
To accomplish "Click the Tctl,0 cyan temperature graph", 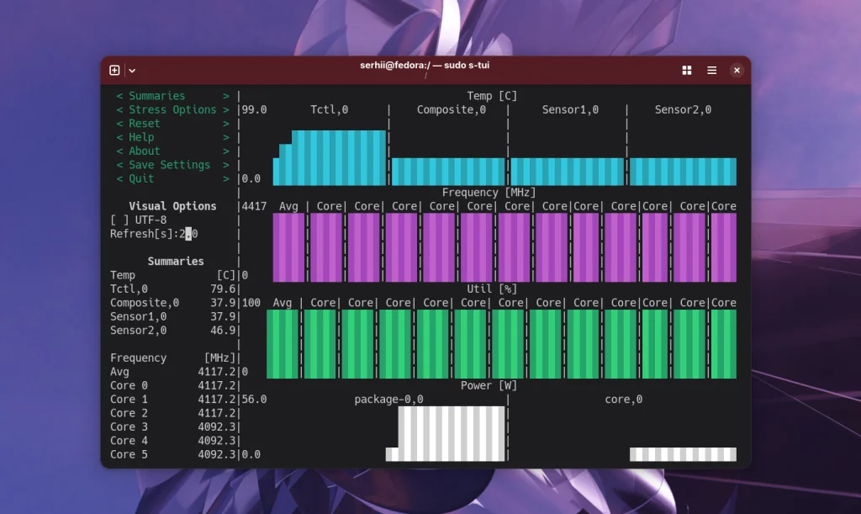I will [330, 157].
